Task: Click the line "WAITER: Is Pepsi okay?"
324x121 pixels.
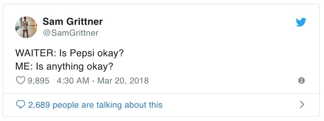Action: [x=69, y=54]
